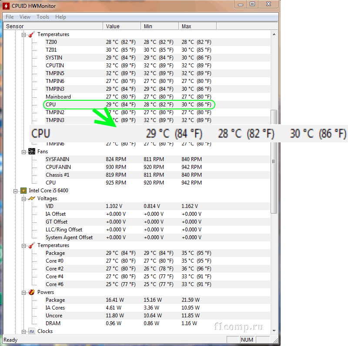Click the Intel Core i5 6400 chip icon
Screen dimensions: 348x346
pyautogui.click(x=23, y=191)
